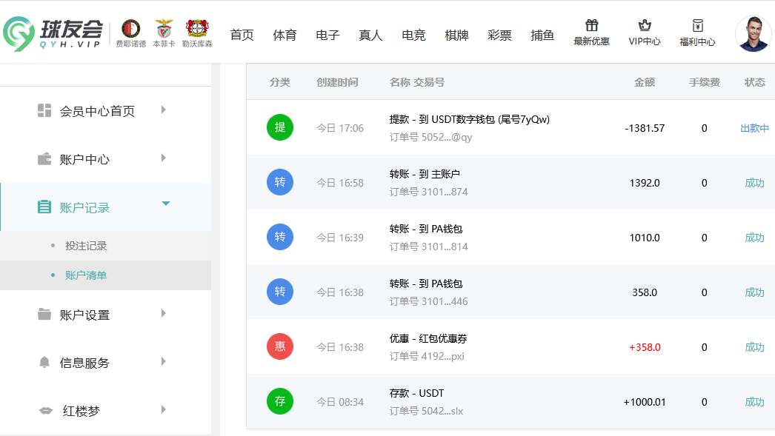The width and height of the screenshot is (775, 436).
Task: Click the user avatar photo
Action: [753, 34]
